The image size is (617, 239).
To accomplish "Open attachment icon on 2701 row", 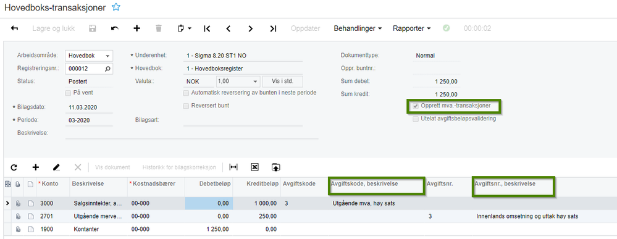I will pyautogui.click(x=18, y=216).
